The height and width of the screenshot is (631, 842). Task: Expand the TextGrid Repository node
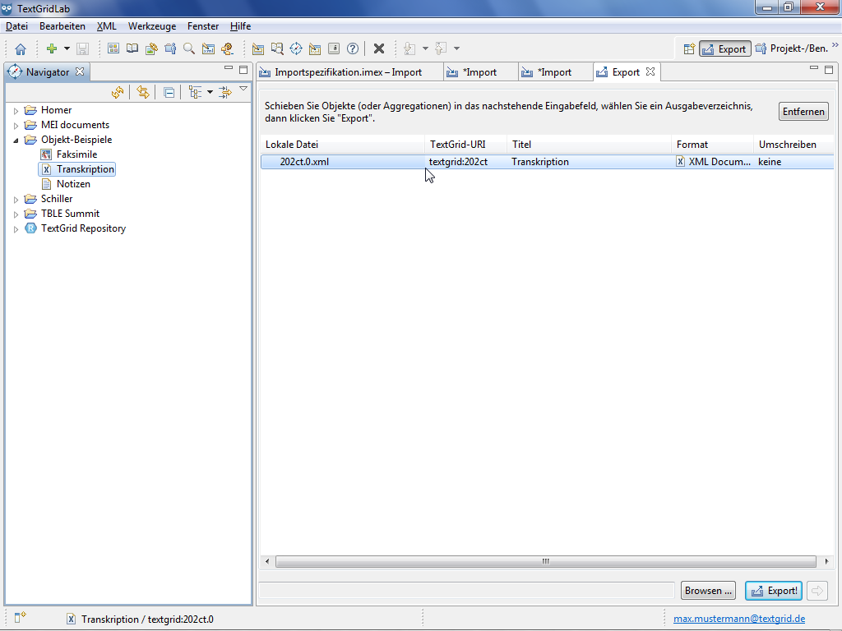(x=16, y=229)
